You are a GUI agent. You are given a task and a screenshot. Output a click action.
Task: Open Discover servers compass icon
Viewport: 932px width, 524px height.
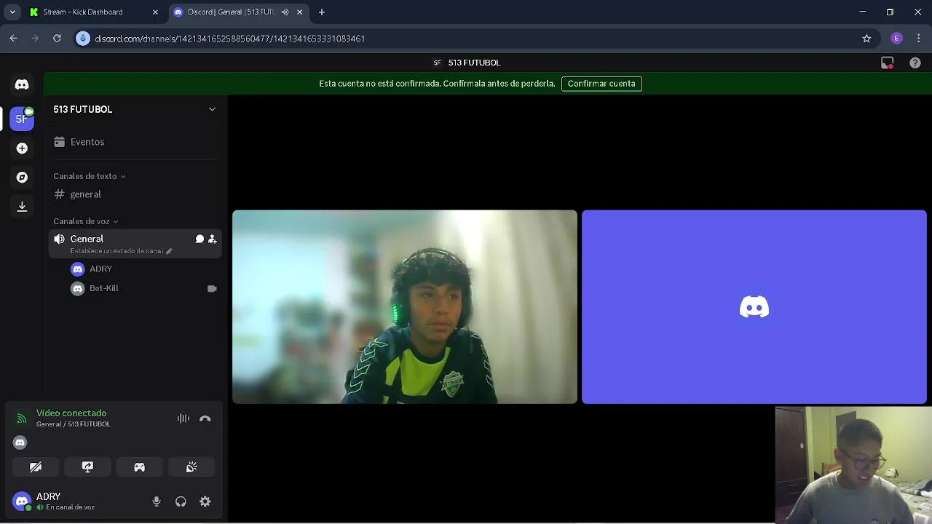point(22,178)
